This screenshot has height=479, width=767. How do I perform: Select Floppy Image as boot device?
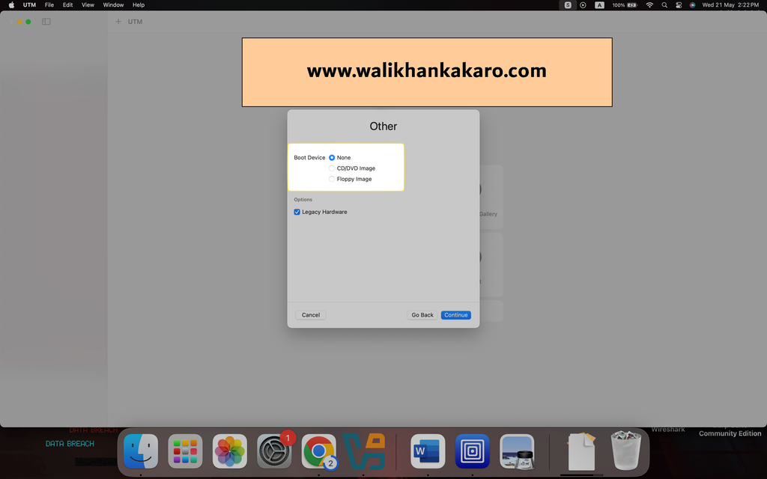pos(332,179)
